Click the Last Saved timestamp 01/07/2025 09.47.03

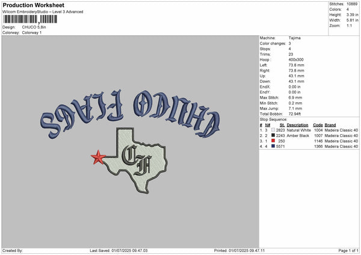click(129, 250)
